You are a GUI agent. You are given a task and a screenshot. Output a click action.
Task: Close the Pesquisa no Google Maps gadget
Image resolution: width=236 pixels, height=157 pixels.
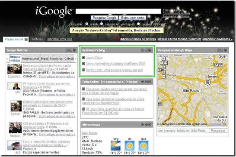[225, 50]
